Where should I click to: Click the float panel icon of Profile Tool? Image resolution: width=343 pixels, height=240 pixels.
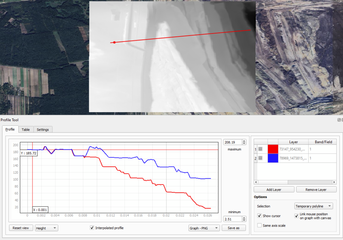[x=339, y=120]
